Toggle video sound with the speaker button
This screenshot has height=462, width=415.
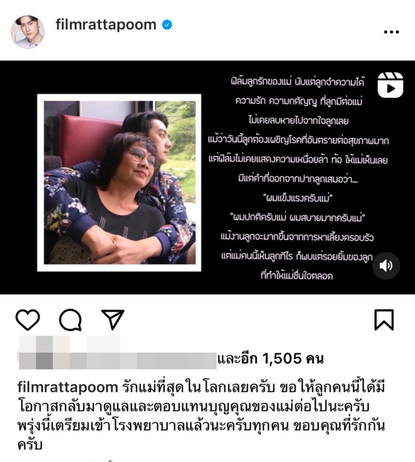click(x=386, y=265)
